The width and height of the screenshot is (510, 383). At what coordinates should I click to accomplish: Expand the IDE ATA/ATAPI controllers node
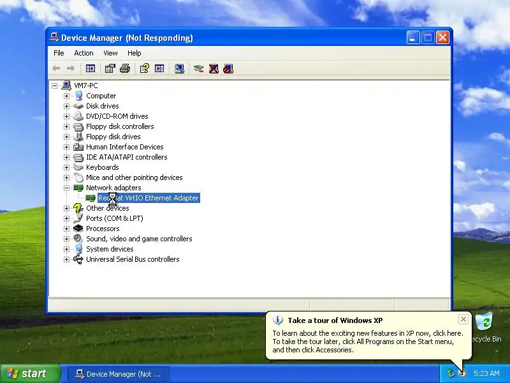tap(66, 157)
